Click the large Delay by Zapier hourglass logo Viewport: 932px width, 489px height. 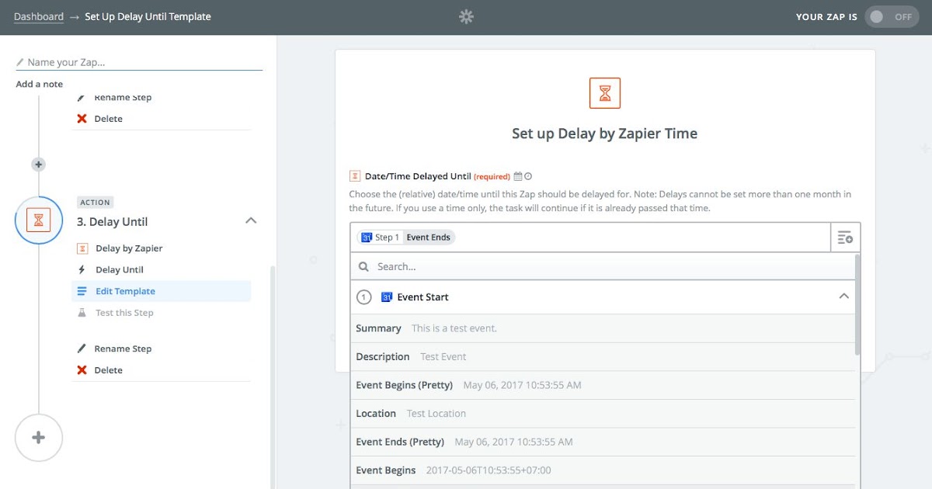pyautogui.click(x=605, y=93)
